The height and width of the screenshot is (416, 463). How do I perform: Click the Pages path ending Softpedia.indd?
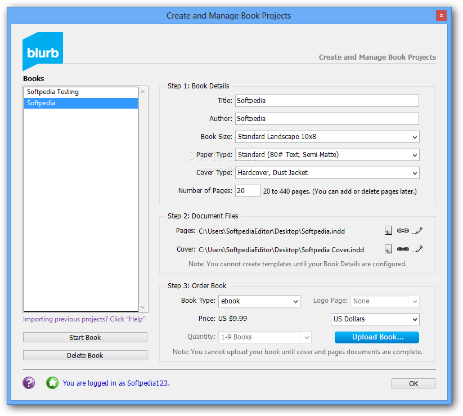pos(272,231)
